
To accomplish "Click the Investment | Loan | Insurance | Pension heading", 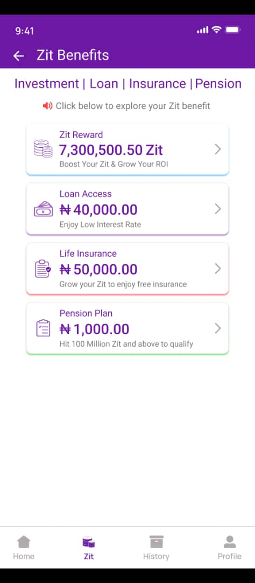I will point(128,84).
